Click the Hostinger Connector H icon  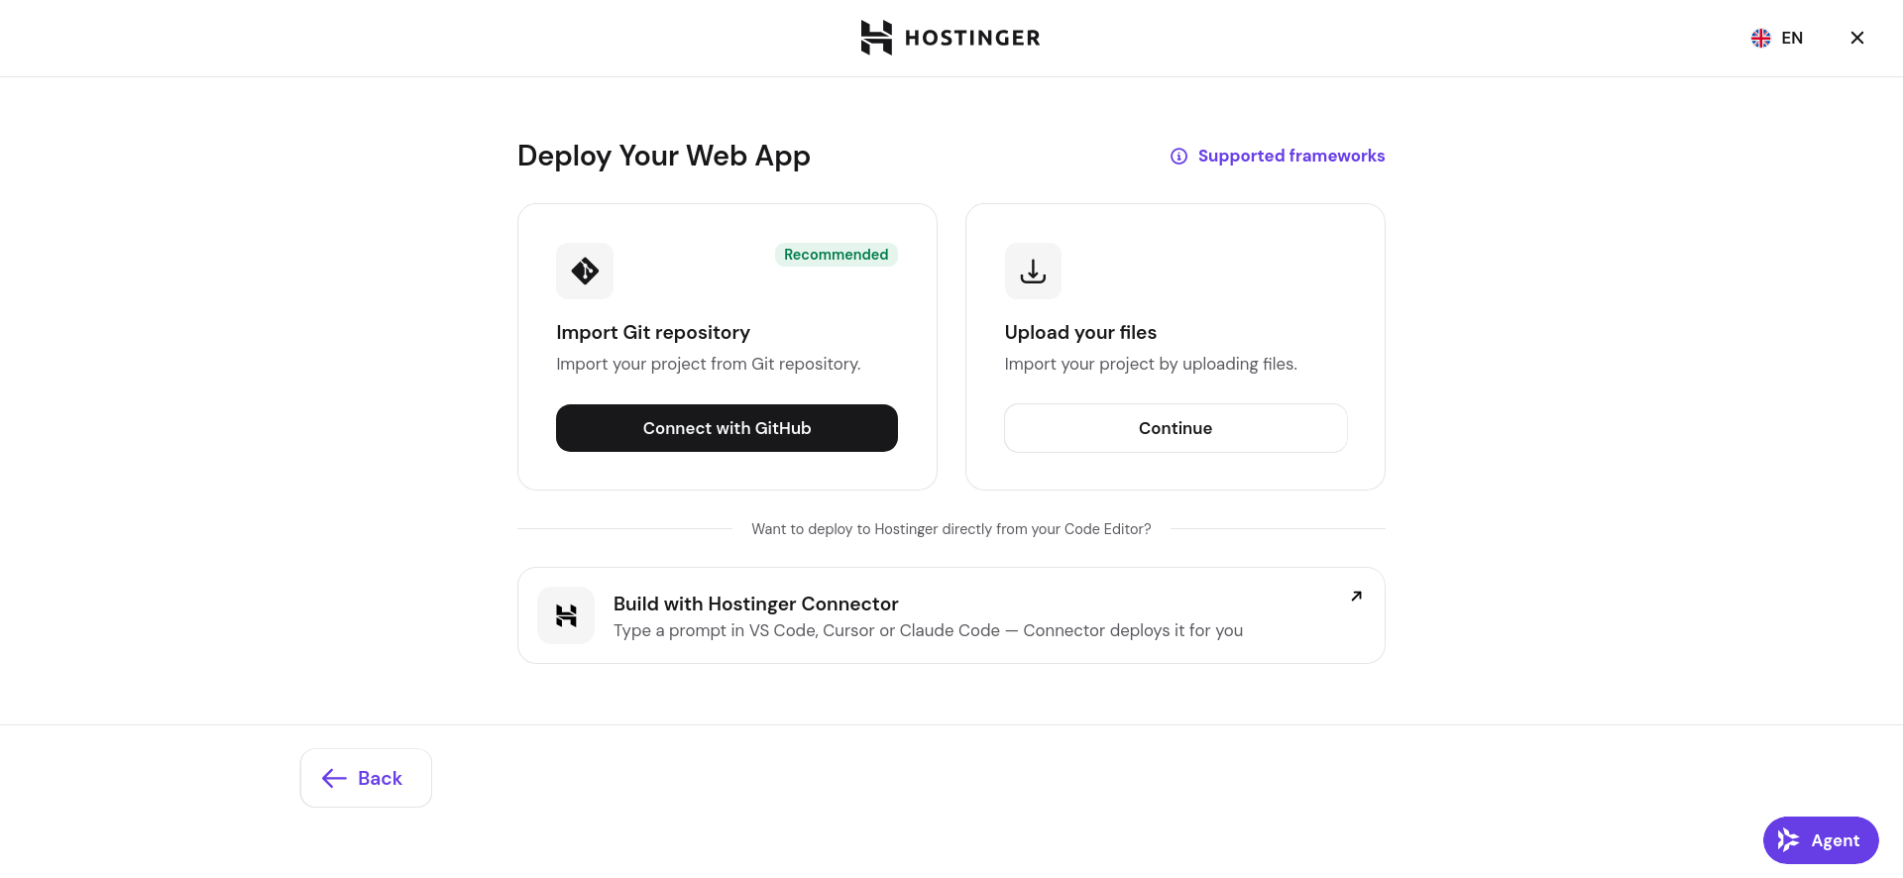coord(566,615)
